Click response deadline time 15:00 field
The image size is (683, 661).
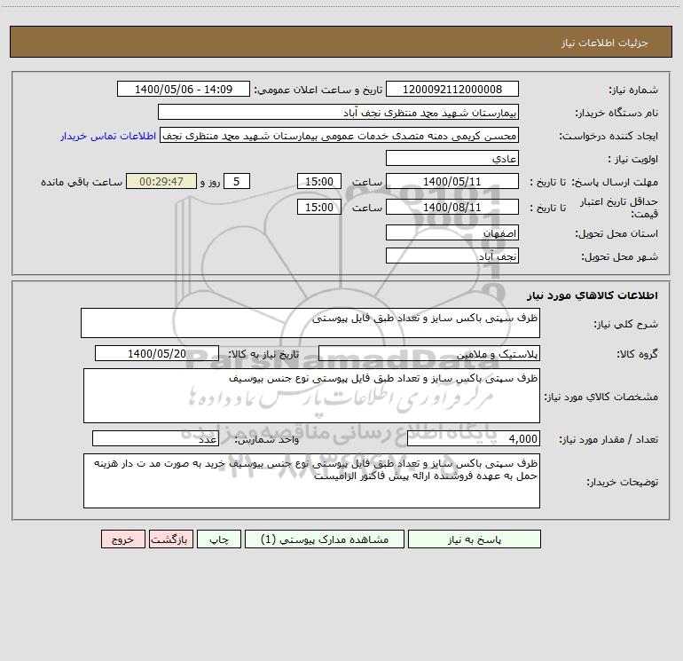318,182
